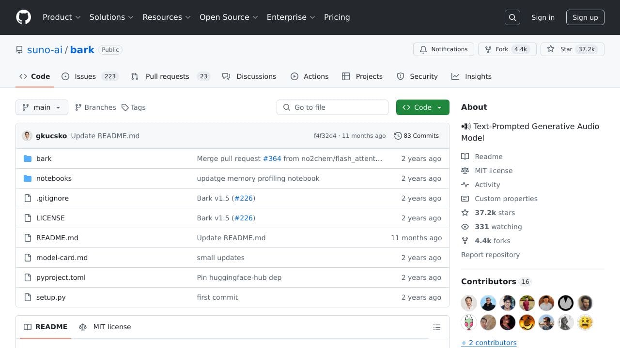Viewport: 620px width, 348px height.
Task: Open MIT license link in About sidebar
Action: pyautogui.click(x=487, y=171)
